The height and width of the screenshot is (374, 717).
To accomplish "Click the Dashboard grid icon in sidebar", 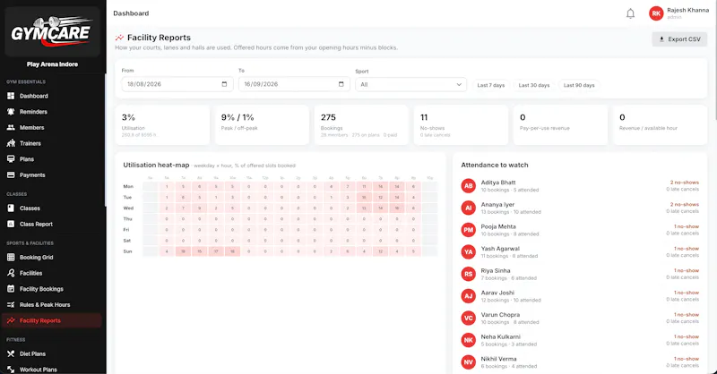I will (11, 96).
